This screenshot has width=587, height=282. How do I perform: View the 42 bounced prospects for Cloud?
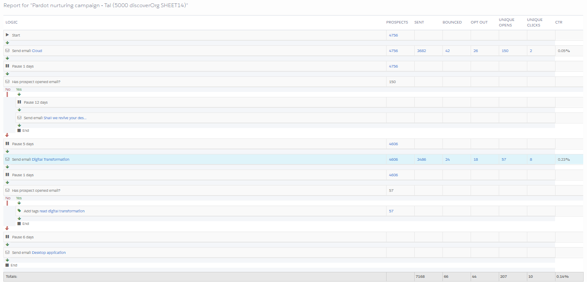click(x=447, y=51)
